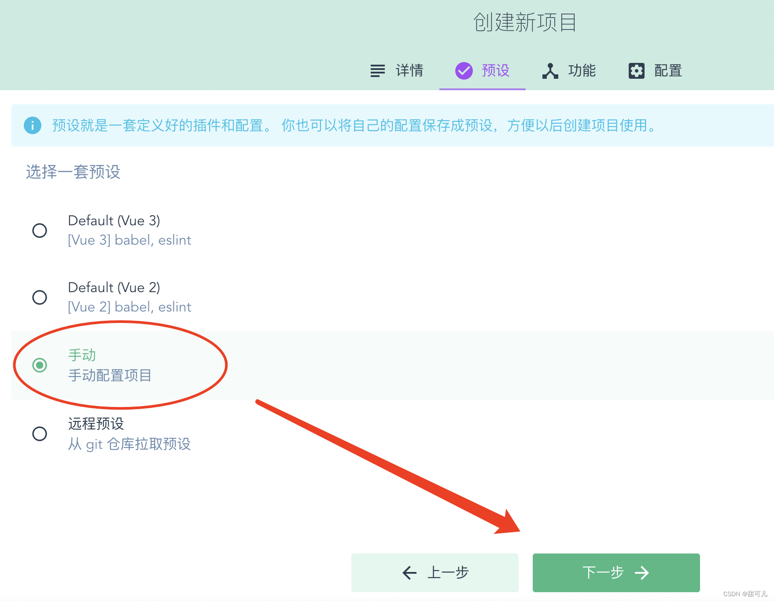Click the green 手动 preset title
Viewport: 774px width, 601px height.
(82, 355)
